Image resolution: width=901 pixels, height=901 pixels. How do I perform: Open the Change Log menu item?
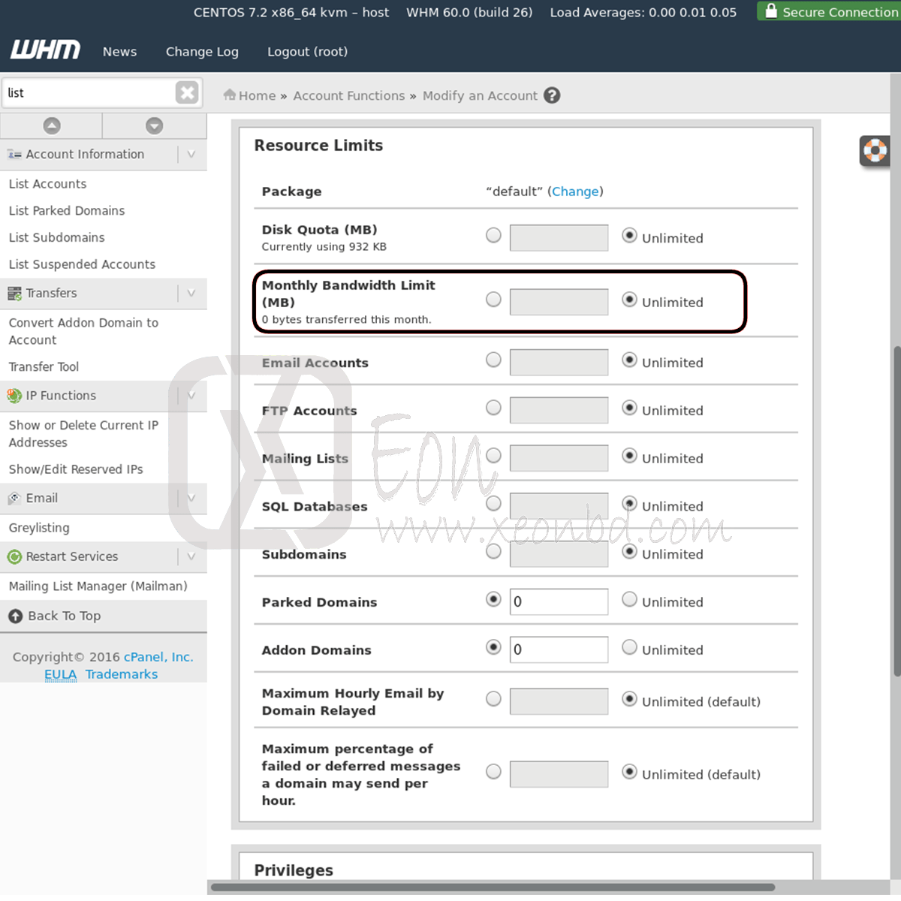202,52
